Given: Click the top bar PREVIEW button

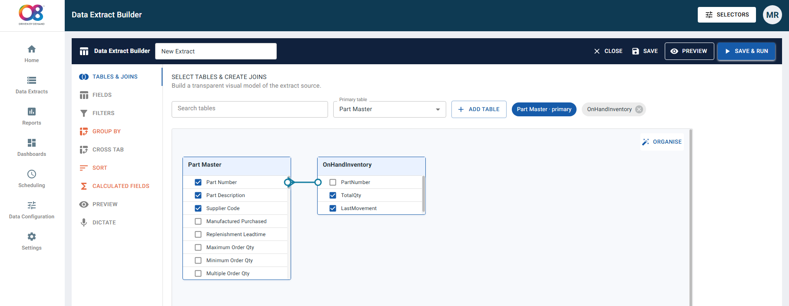Looking at the screenshot, I should tap(690, 51).
